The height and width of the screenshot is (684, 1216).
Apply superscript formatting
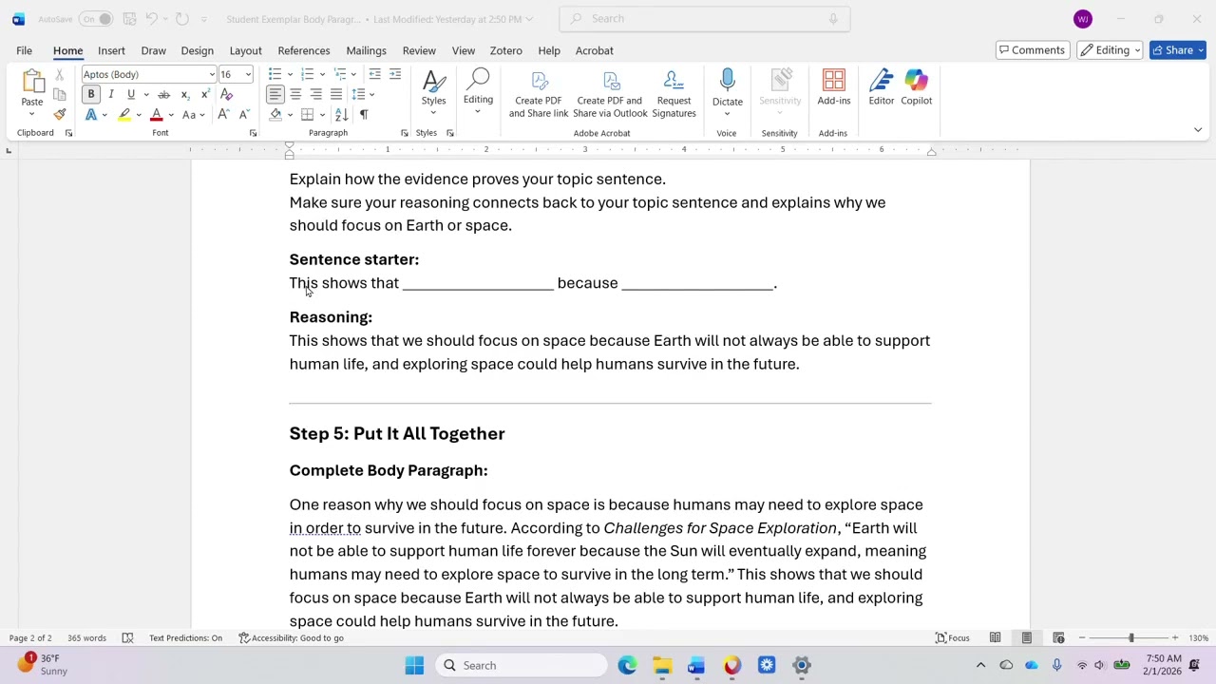(x=204, y=94)
